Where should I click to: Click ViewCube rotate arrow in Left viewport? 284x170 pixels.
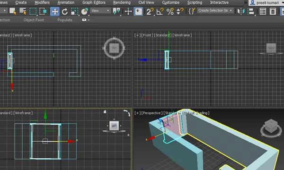click(127, 113)
